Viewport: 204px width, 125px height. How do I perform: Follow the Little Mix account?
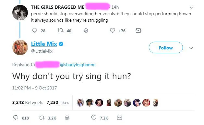(x=166, y=47)
